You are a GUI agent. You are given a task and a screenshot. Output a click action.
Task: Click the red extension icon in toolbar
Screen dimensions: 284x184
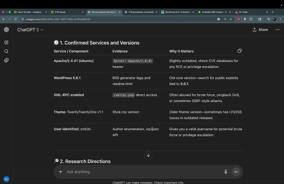(x=239, y=19)
